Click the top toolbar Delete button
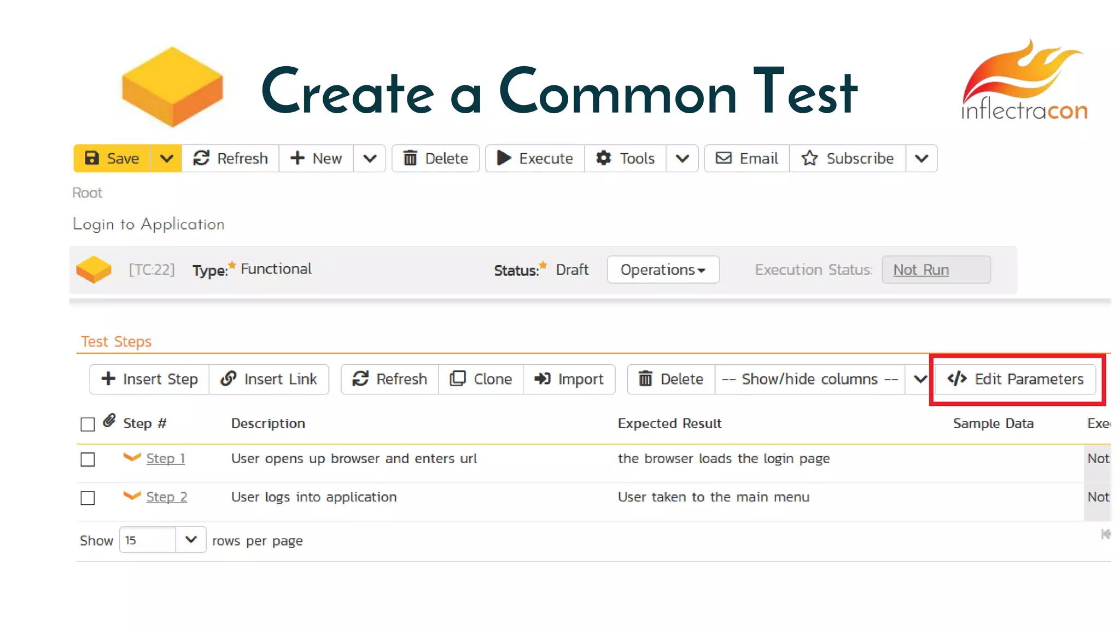Screen dimensions: 1120x630 pos(436,159)
